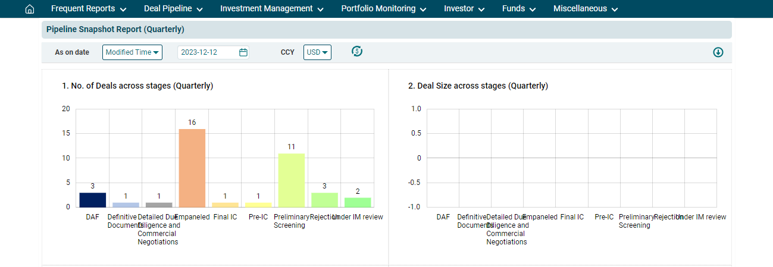
Task: Click the Pipeline Snapshot Report title header
Action: click(x=115, y=29)
